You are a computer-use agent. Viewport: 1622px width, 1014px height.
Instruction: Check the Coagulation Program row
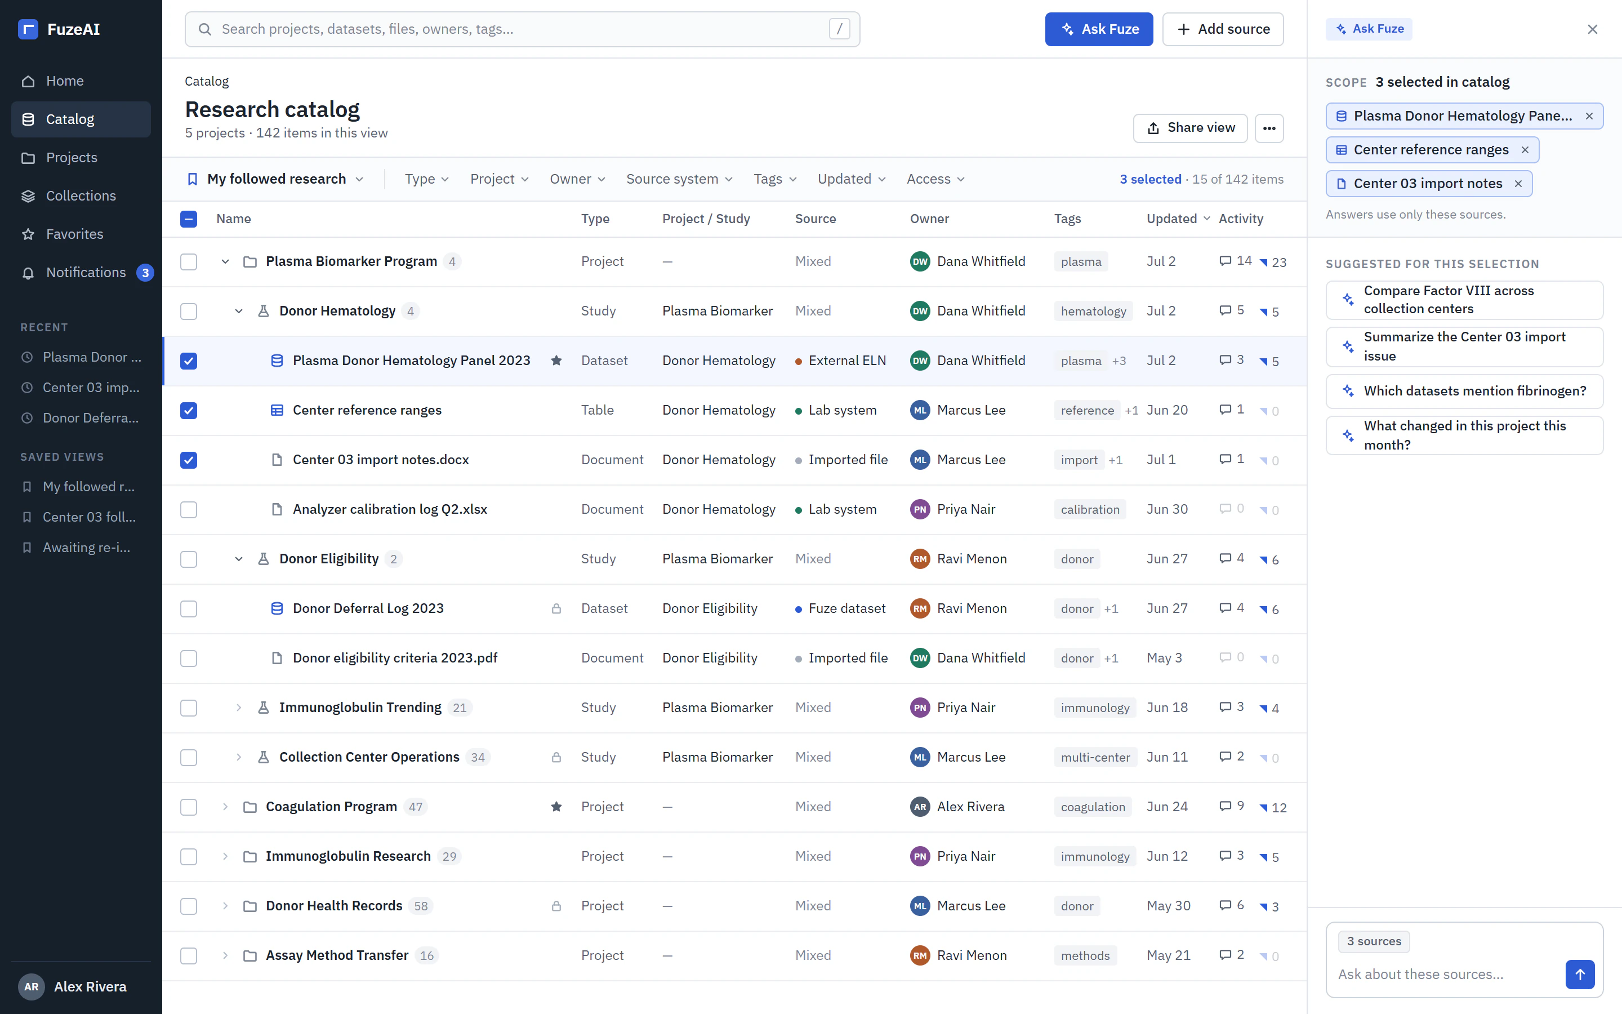188,807
